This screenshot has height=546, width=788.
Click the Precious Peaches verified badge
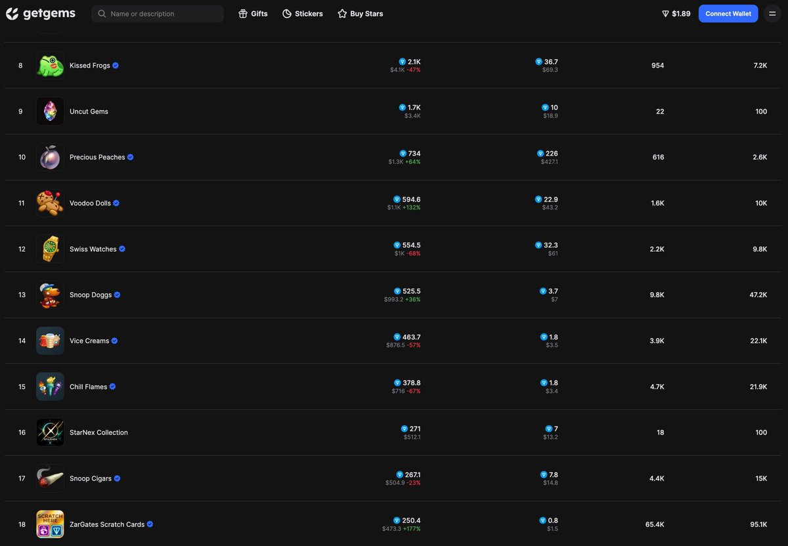[131, 157]
